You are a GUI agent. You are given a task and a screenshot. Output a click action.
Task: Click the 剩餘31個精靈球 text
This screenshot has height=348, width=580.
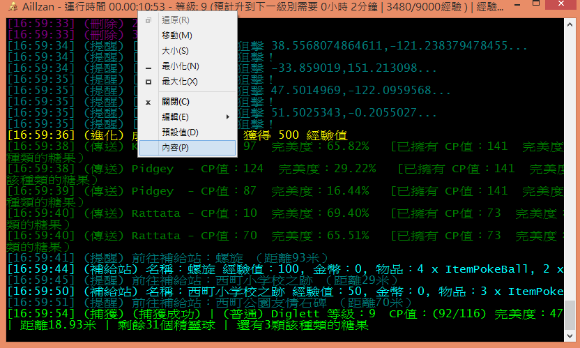(x=167, y=325)
